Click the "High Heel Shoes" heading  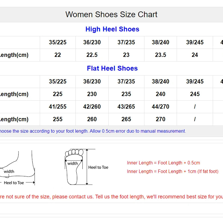(x=112, y=29)
